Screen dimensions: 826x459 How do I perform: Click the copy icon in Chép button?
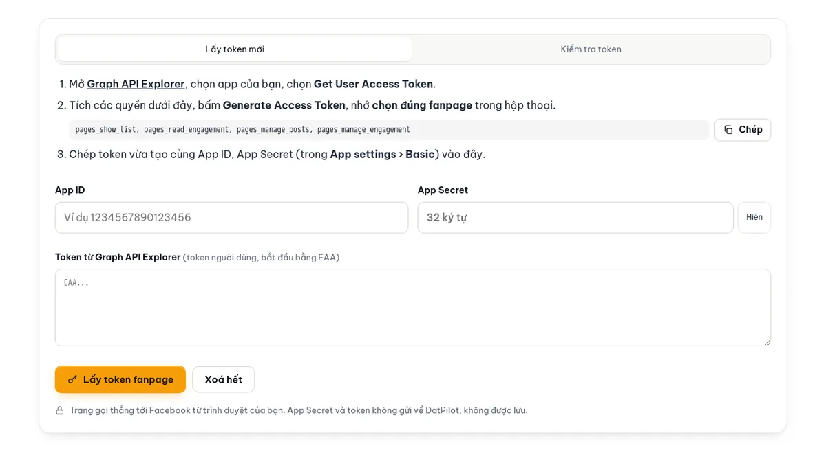click(728, 130)
